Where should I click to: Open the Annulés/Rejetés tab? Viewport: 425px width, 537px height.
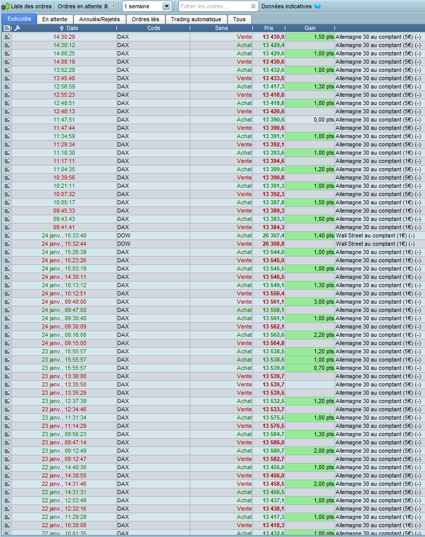point(100,19)
